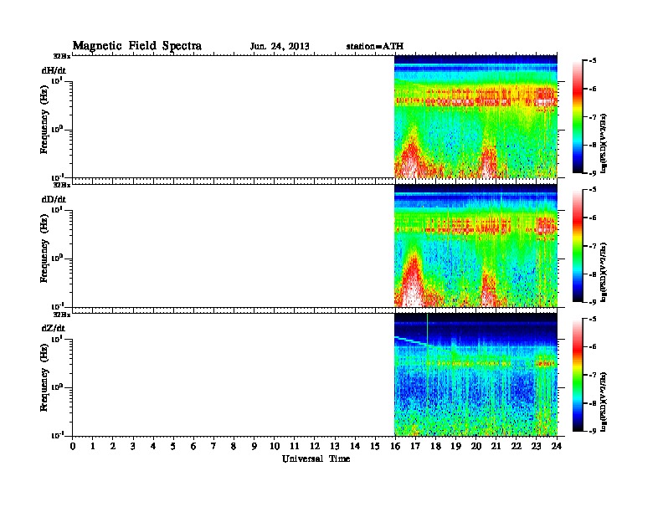Click the "Universal Time" axis title
663x512 pixels.
316,458
